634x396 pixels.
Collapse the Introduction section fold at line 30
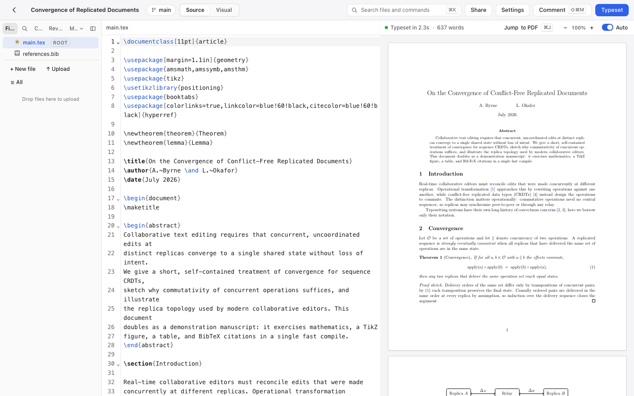[118, 364]
